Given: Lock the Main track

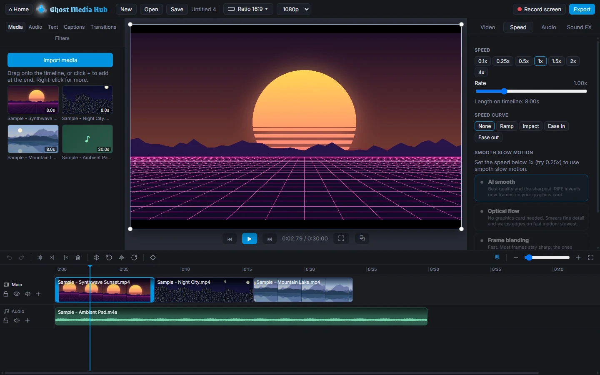Looking at the screenshot, I should pyautogui.click(x=6, y=294).
